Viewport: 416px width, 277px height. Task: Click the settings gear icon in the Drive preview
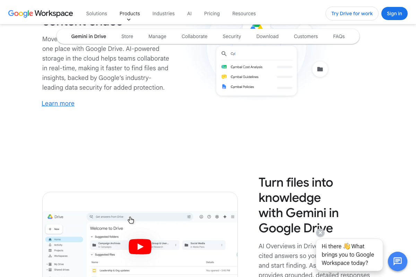click(217, 217)
